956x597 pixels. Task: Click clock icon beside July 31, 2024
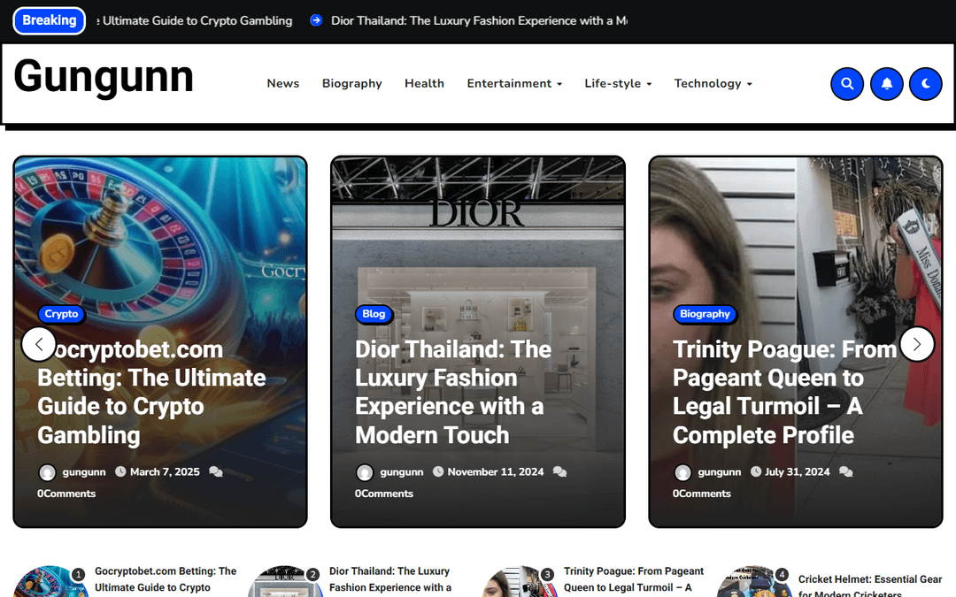(756, 471)
